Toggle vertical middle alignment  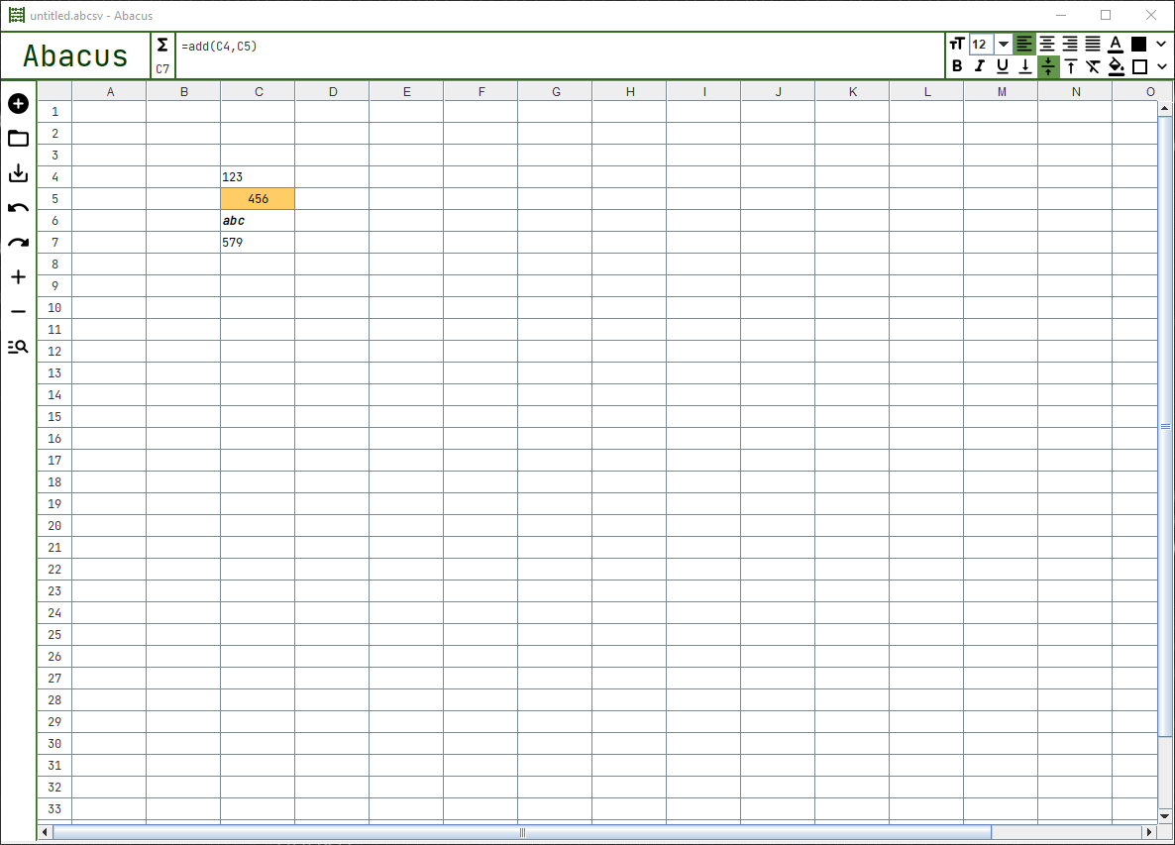click(1047, 66)
